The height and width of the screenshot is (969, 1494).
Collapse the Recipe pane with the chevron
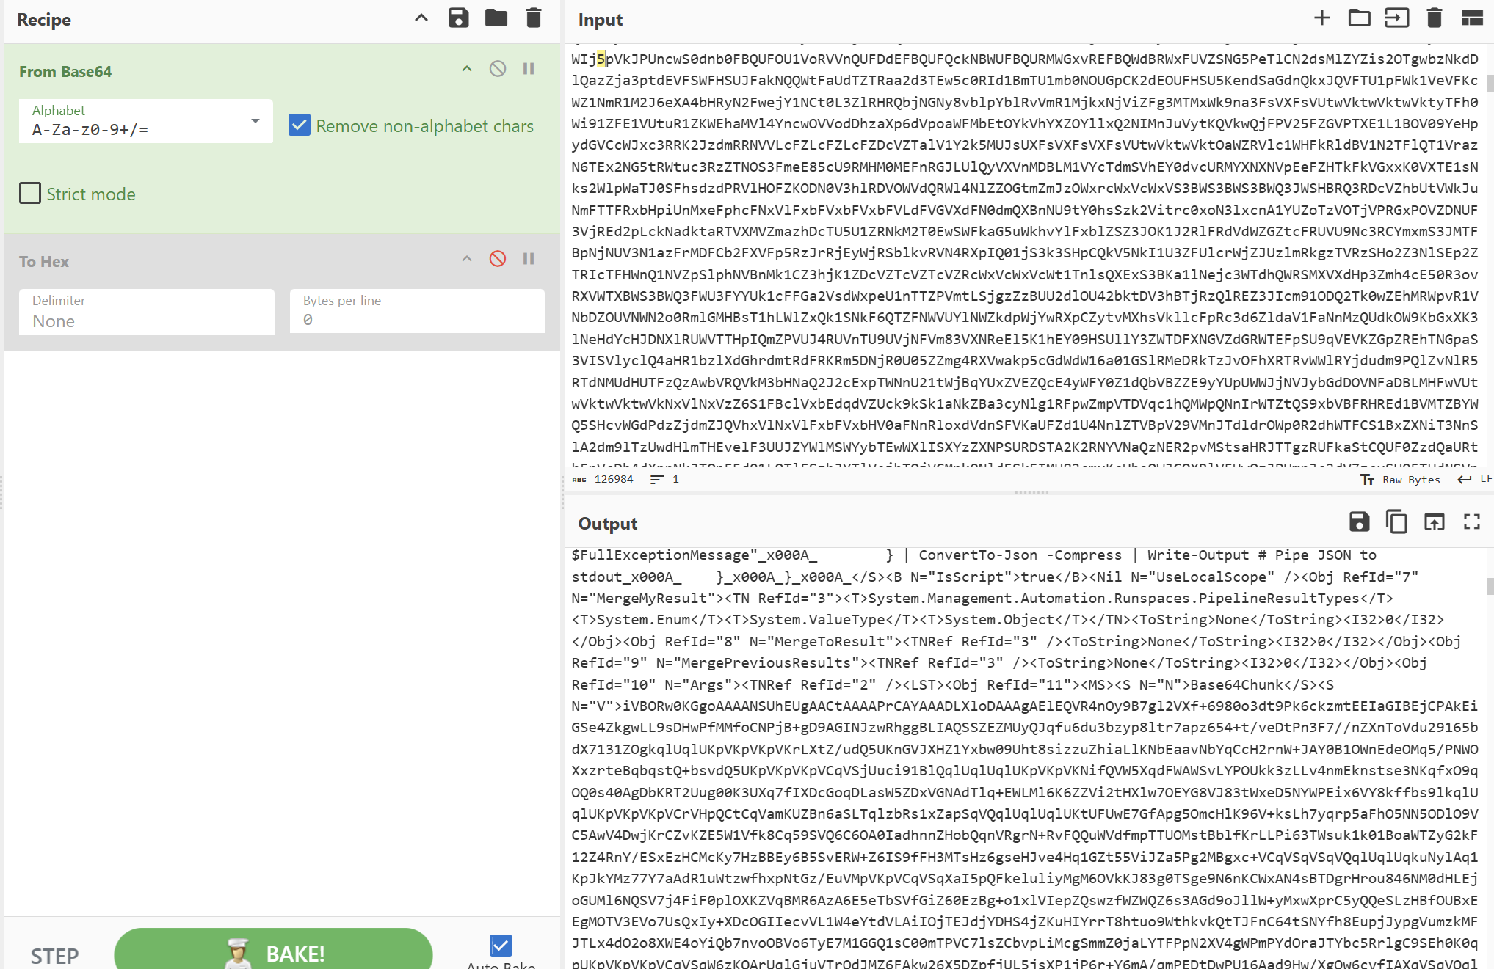click(421, 18)
